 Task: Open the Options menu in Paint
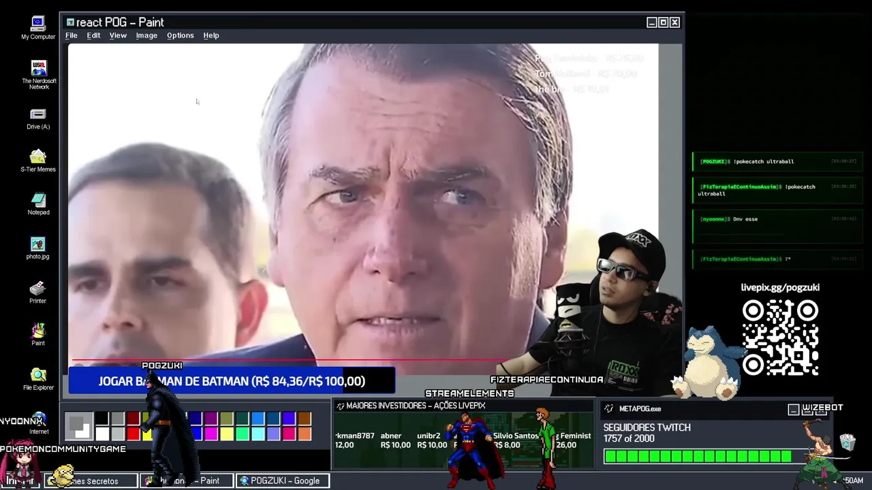point(181,35)
